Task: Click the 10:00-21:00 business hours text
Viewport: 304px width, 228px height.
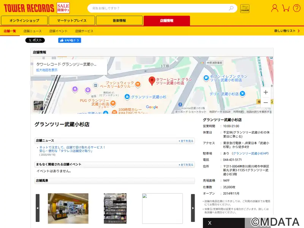Action: pyautogui.click(x=231, y=126)
